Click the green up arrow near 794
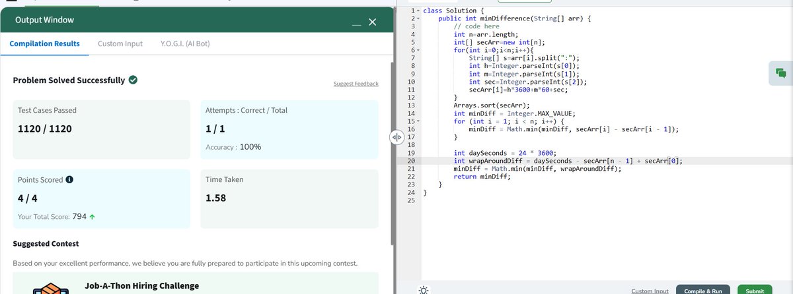This screenshot has height=294, width=793. [93, 216]
